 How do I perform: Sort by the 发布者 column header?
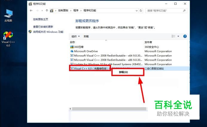click(148, 42)
